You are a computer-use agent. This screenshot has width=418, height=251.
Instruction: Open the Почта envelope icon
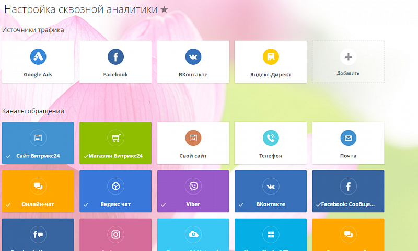point(349,138)
